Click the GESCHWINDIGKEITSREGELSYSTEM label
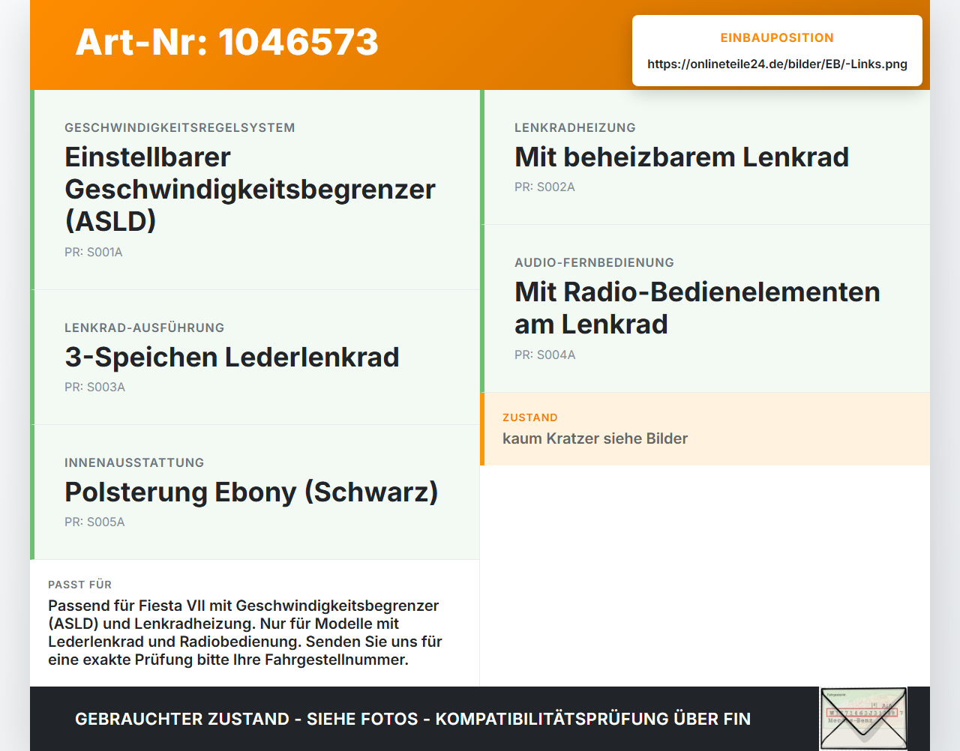The height and width of the screenshot is (751, 960). click(180, 127)
